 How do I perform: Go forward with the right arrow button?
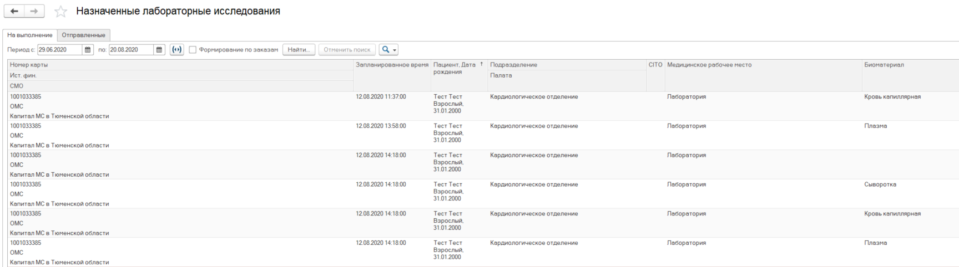(34, 12)
